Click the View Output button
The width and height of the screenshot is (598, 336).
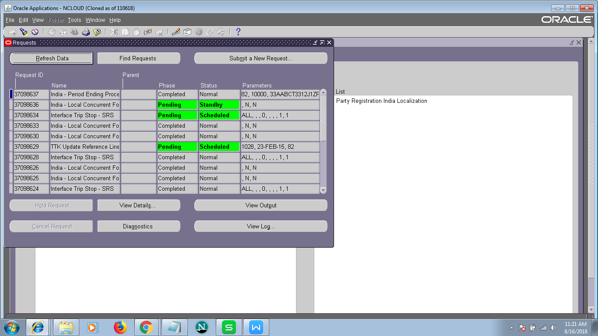pyautogui.click(x=261, y=205)
